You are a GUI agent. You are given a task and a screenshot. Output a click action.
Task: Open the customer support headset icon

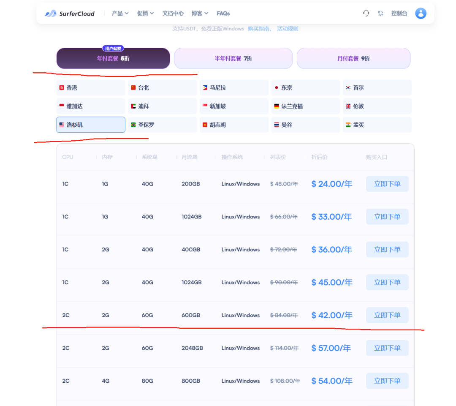(366, 14)
